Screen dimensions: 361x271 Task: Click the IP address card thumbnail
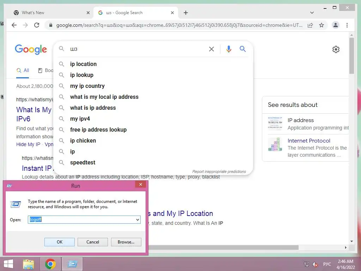coord(275,123)
